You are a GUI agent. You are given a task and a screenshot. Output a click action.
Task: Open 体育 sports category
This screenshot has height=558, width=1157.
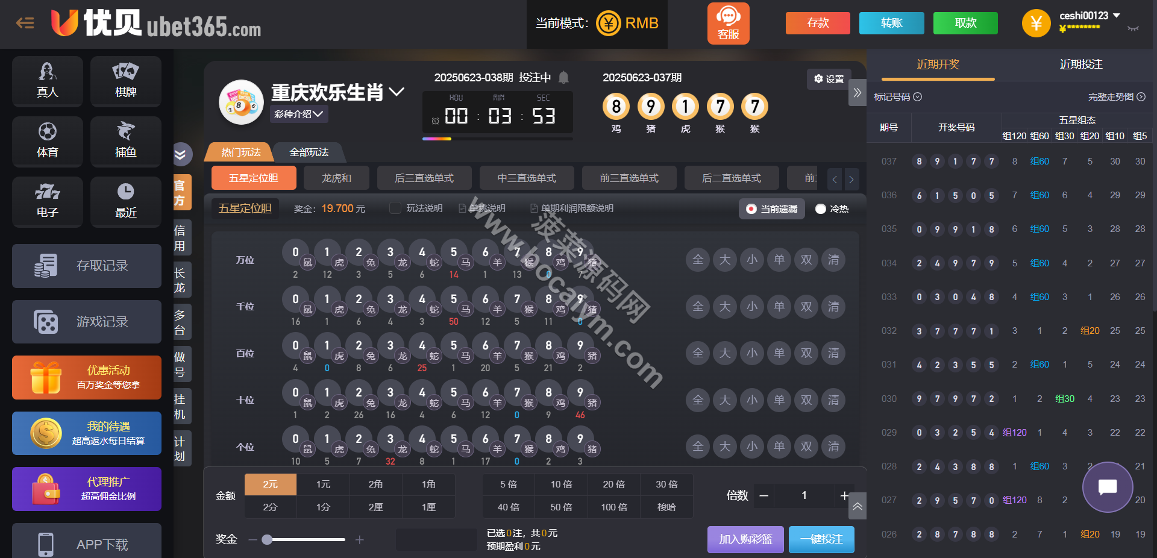48,141
